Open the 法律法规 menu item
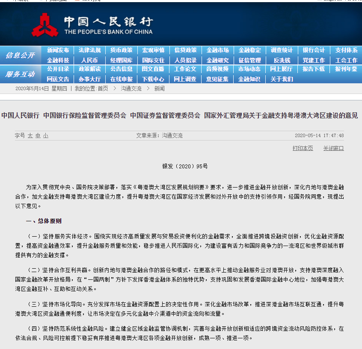 [89, 50]
